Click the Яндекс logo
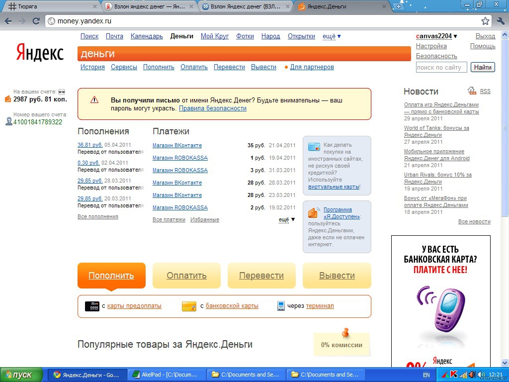The image size is (509, 382). tap(40, 52)
